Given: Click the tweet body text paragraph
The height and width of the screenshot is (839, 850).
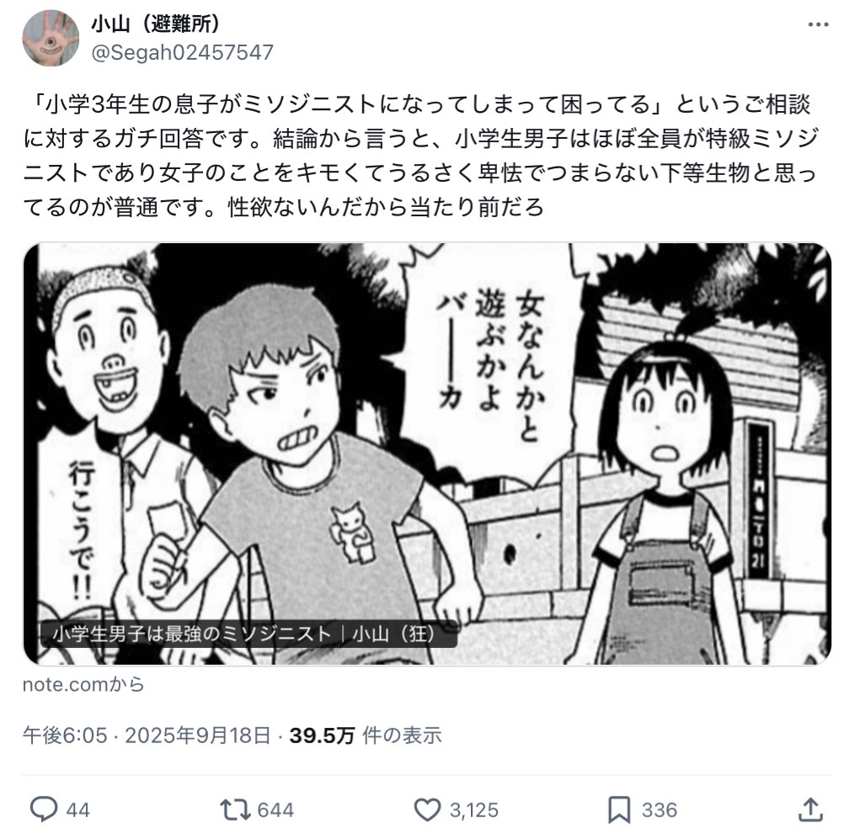Looking at the screenshot, I should [420, 156].
